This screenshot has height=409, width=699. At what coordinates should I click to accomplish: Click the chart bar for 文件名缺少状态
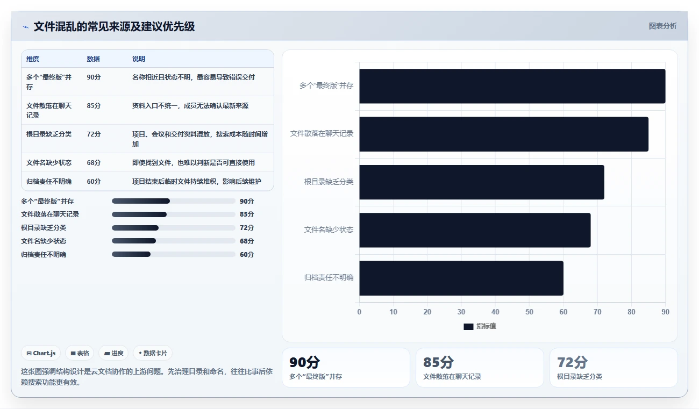pos(475,230)
